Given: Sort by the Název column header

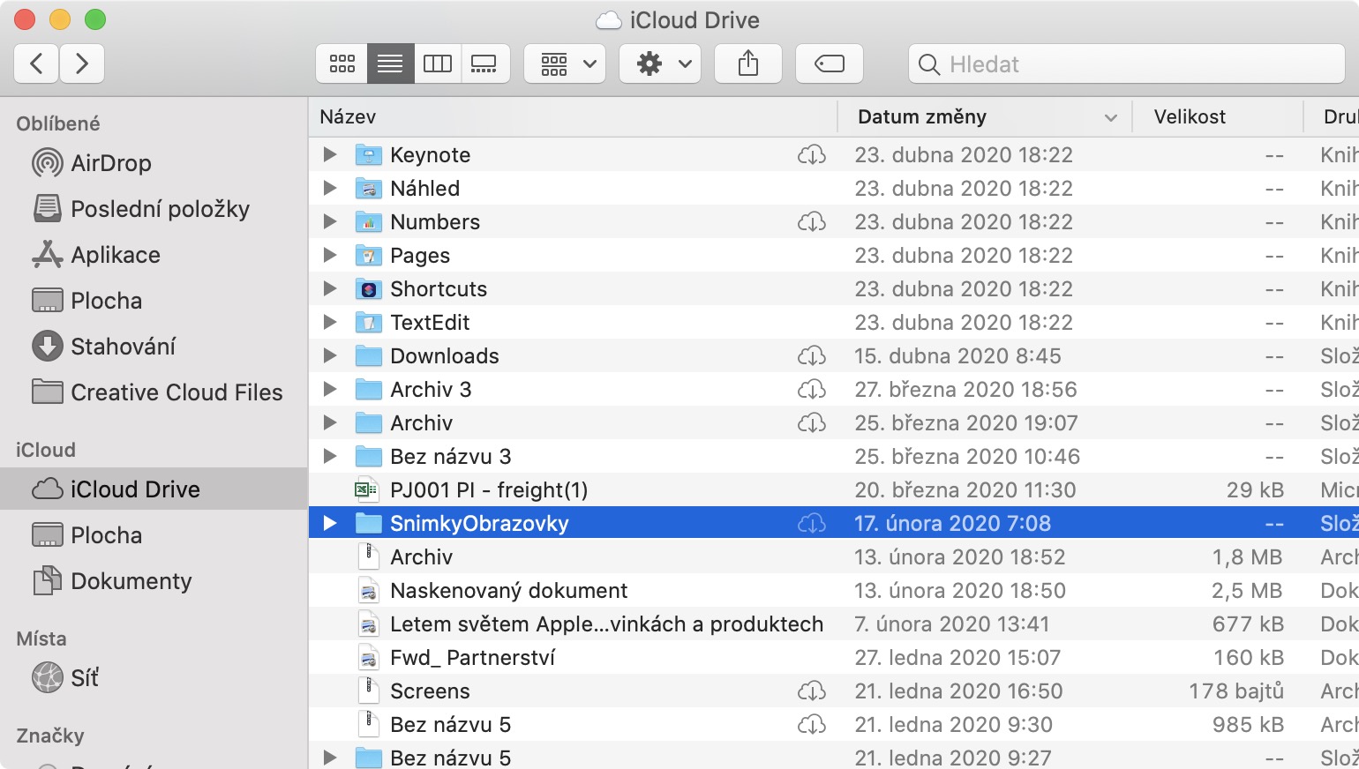Looking at the screenshot, I should coord(573,116).
